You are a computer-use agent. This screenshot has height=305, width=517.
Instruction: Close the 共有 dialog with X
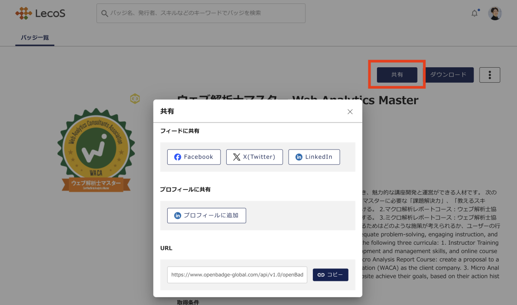point(350,112)
